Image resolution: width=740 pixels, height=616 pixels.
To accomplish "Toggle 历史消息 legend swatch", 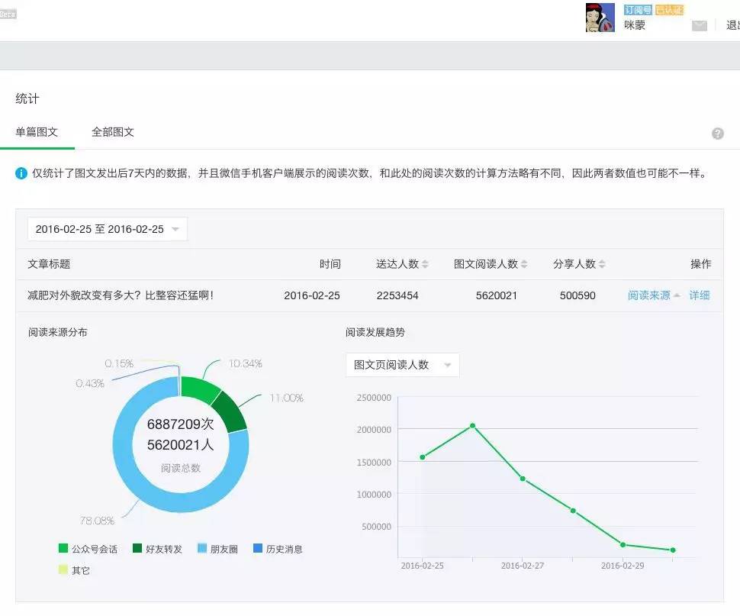I will 258,548.
